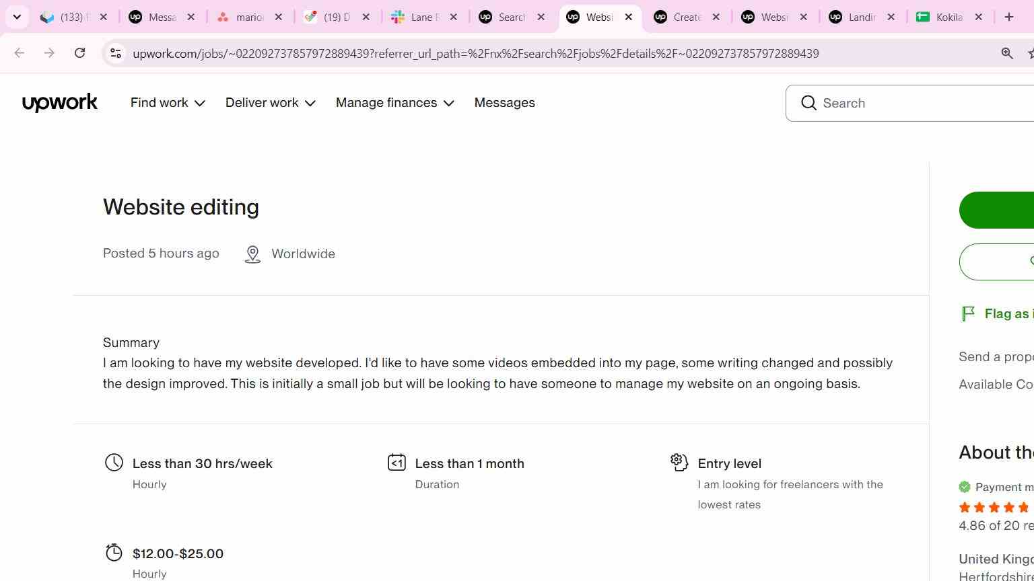Close the Landing tab
This screenshot has height=581, width=1034.
pyautogui.click(x=891, y=17)
